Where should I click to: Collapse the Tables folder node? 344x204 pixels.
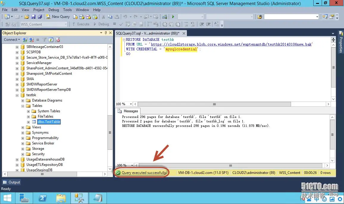(23, 106)
